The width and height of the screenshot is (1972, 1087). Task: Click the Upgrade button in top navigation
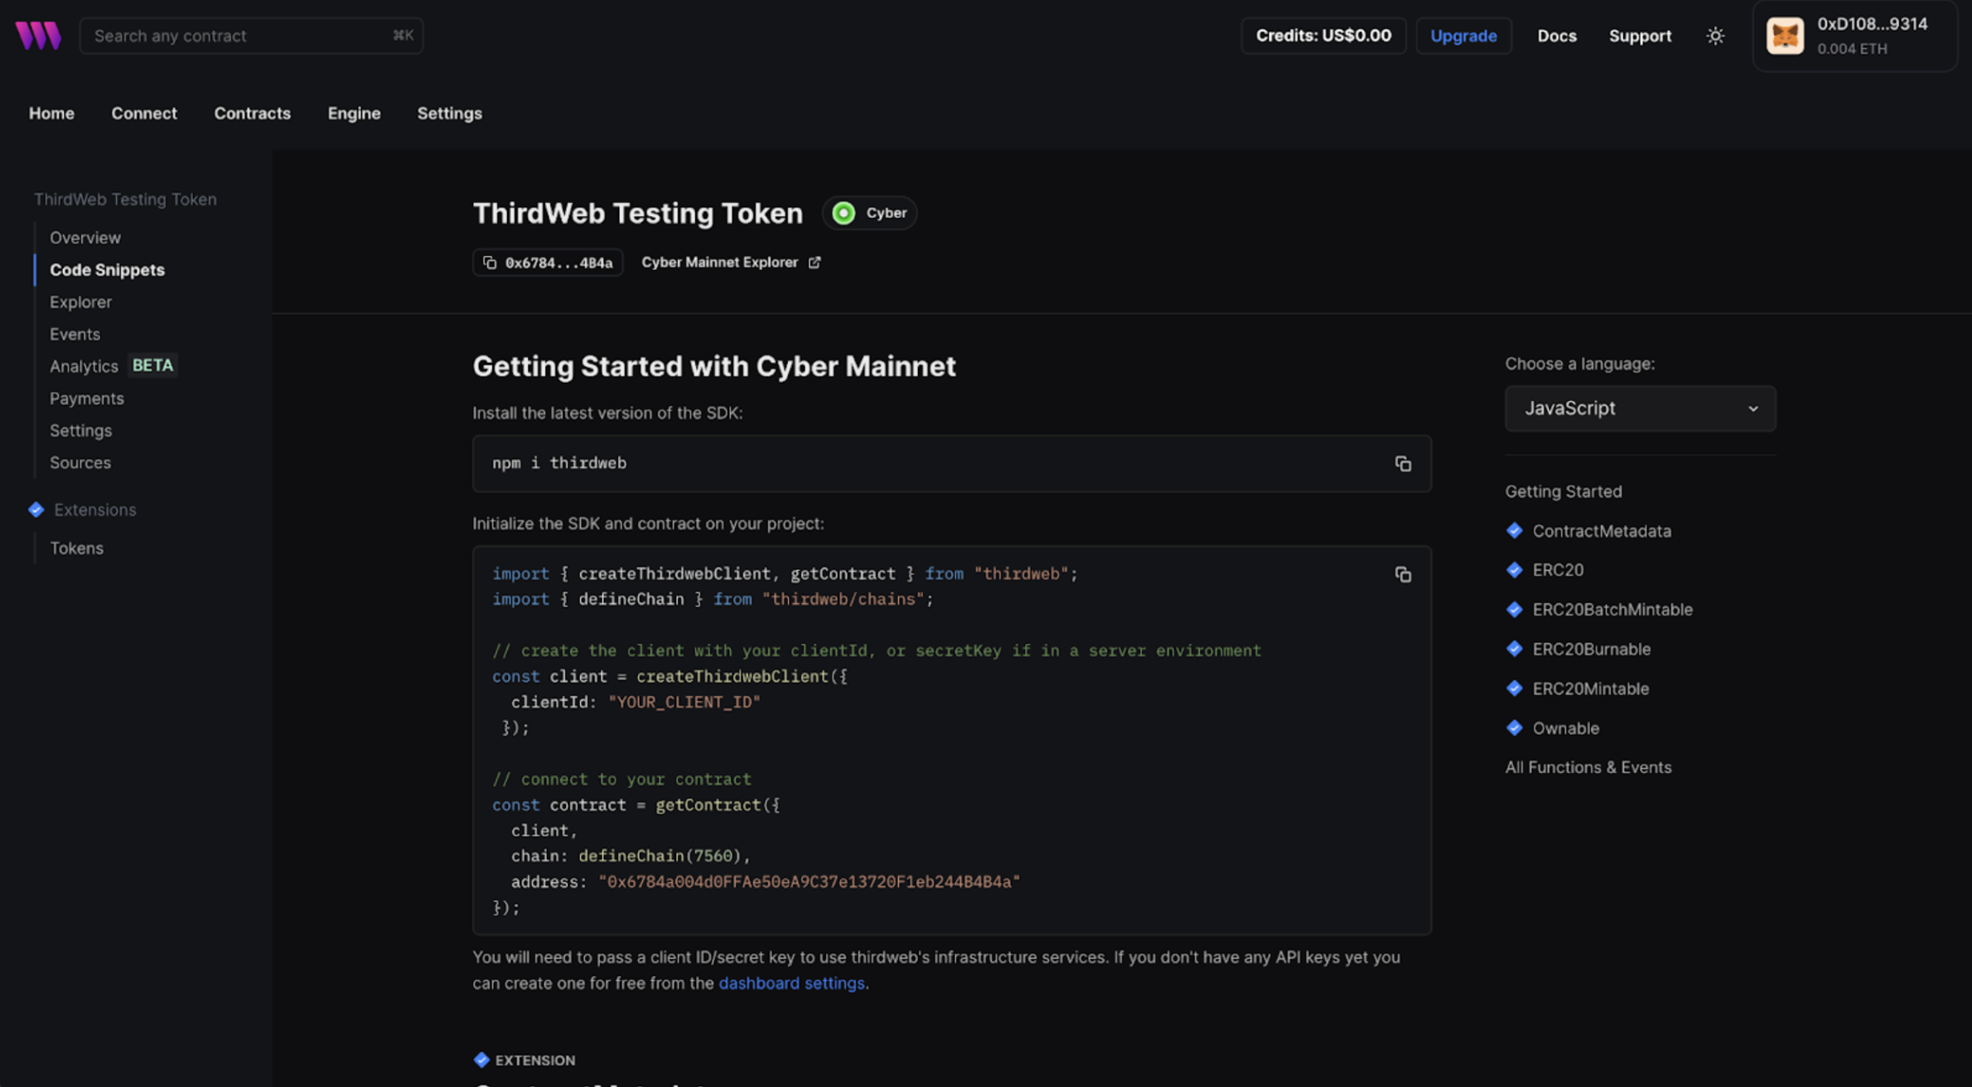click(1463, 35)
